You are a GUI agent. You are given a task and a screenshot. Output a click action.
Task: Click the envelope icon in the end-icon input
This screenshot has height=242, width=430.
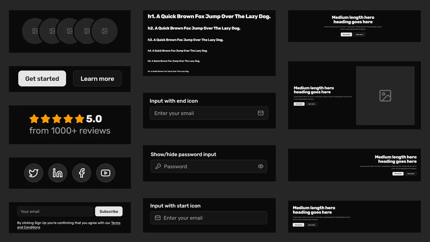pos(260,113)
